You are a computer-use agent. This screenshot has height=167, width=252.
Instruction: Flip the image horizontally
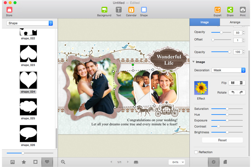[x=233, y=83]
